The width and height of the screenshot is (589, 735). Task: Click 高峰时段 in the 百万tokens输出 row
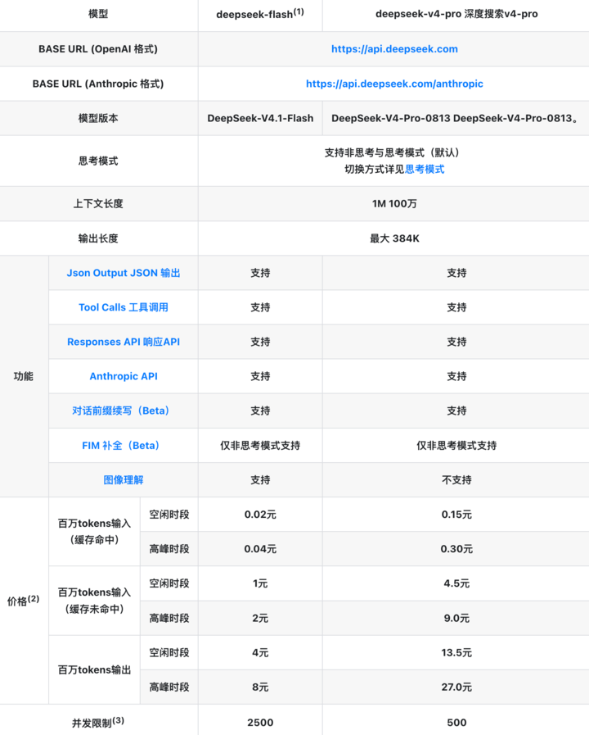coord(169,687)
